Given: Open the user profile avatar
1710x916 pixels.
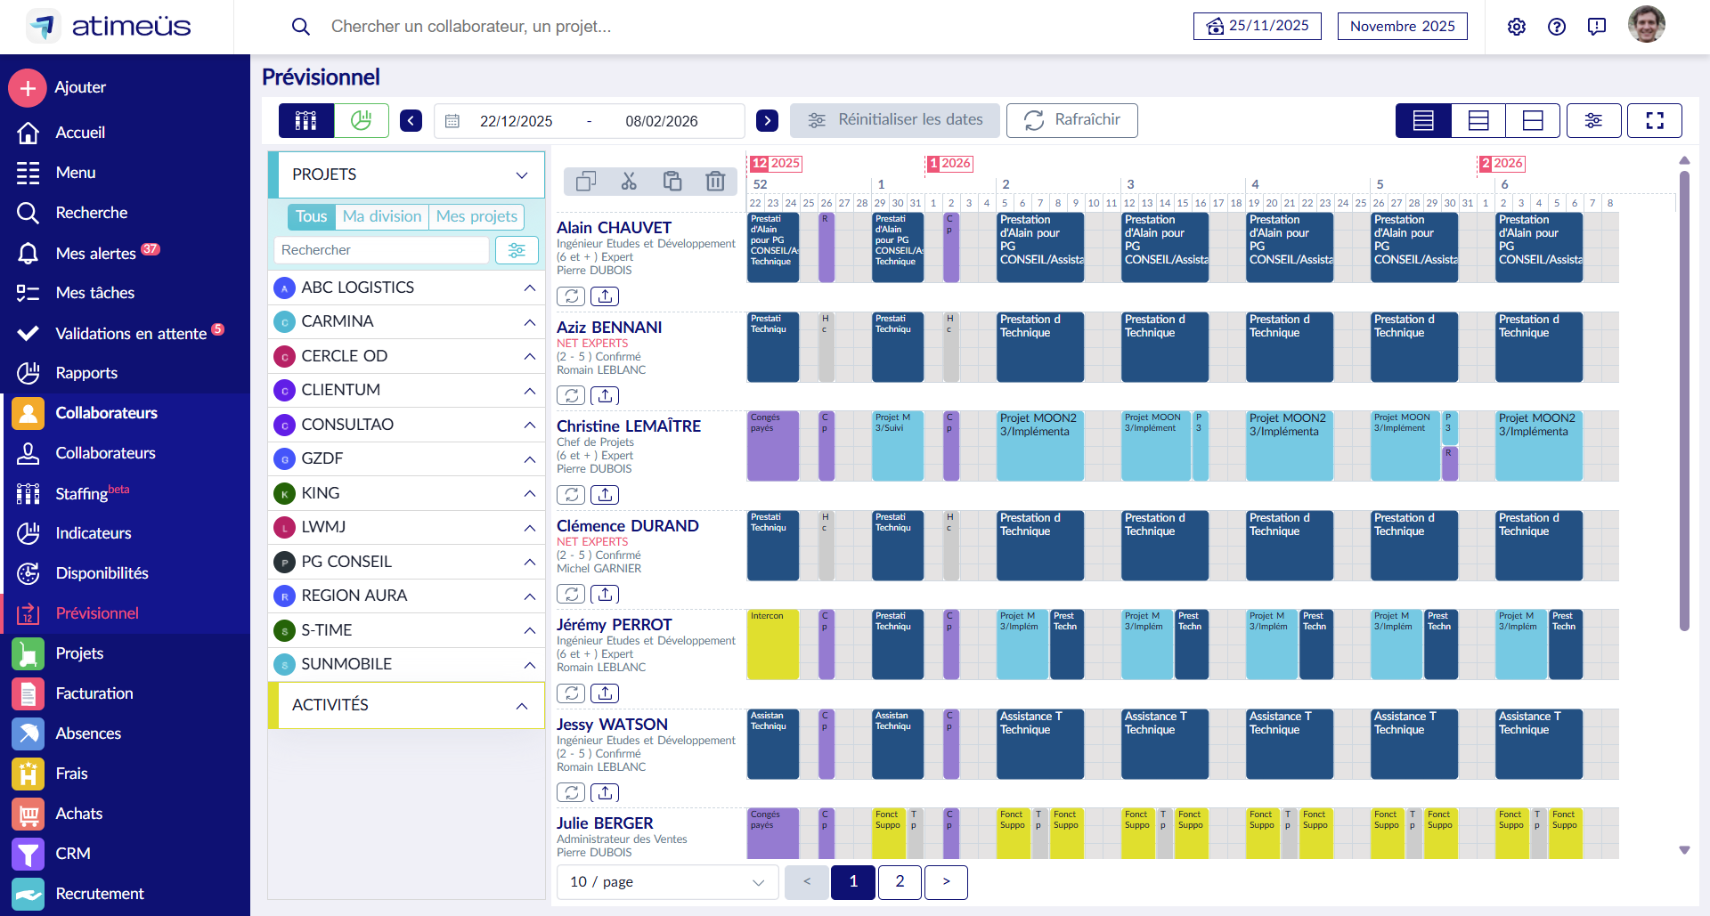Looking at the screenshot, I should tap(1647, 25).
